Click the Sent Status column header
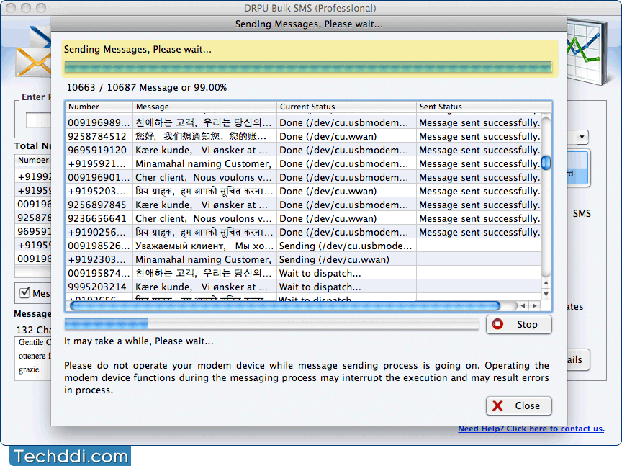 (484, 107)
